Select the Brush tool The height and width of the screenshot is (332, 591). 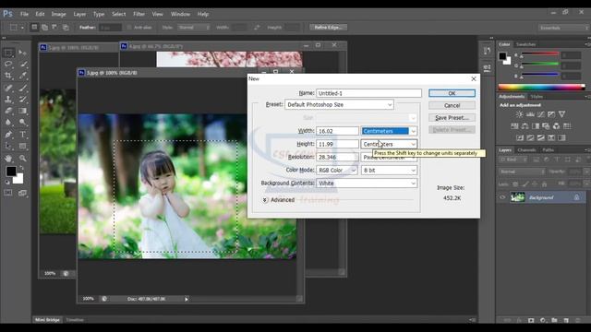click(x=22, y=89)
